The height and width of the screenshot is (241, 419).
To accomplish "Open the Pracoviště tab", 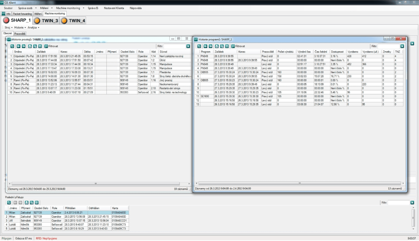I will click(x=20, y=34).
